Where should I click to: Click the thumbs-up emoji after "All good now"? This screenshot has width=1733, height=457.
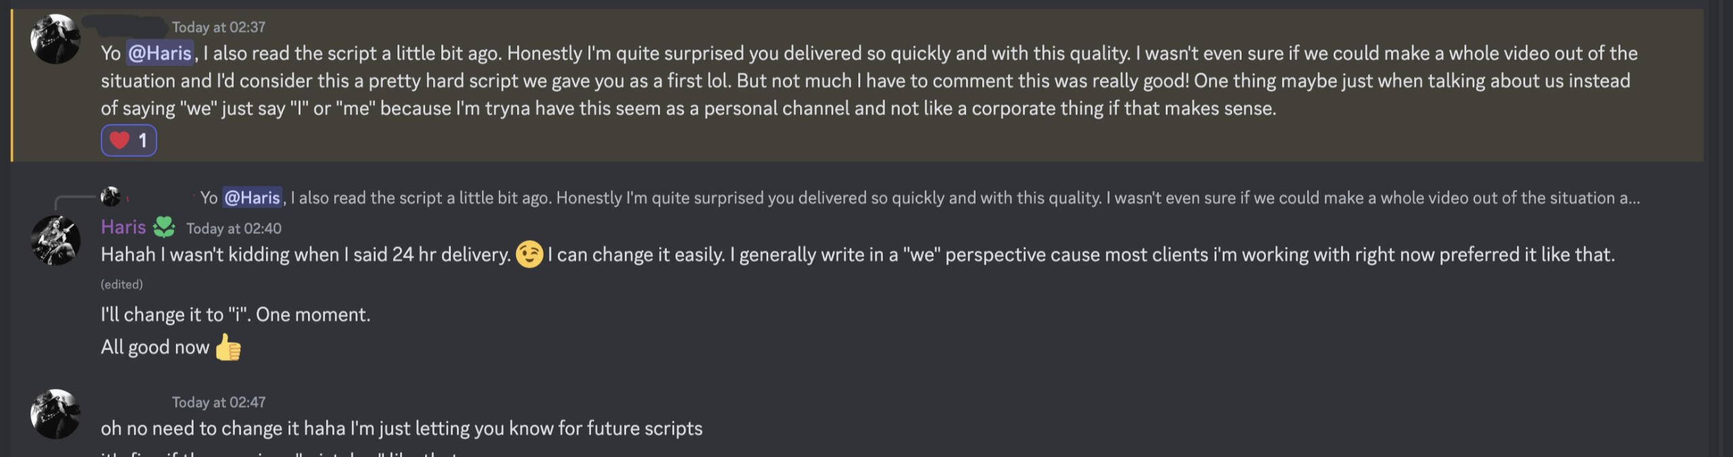228,348
